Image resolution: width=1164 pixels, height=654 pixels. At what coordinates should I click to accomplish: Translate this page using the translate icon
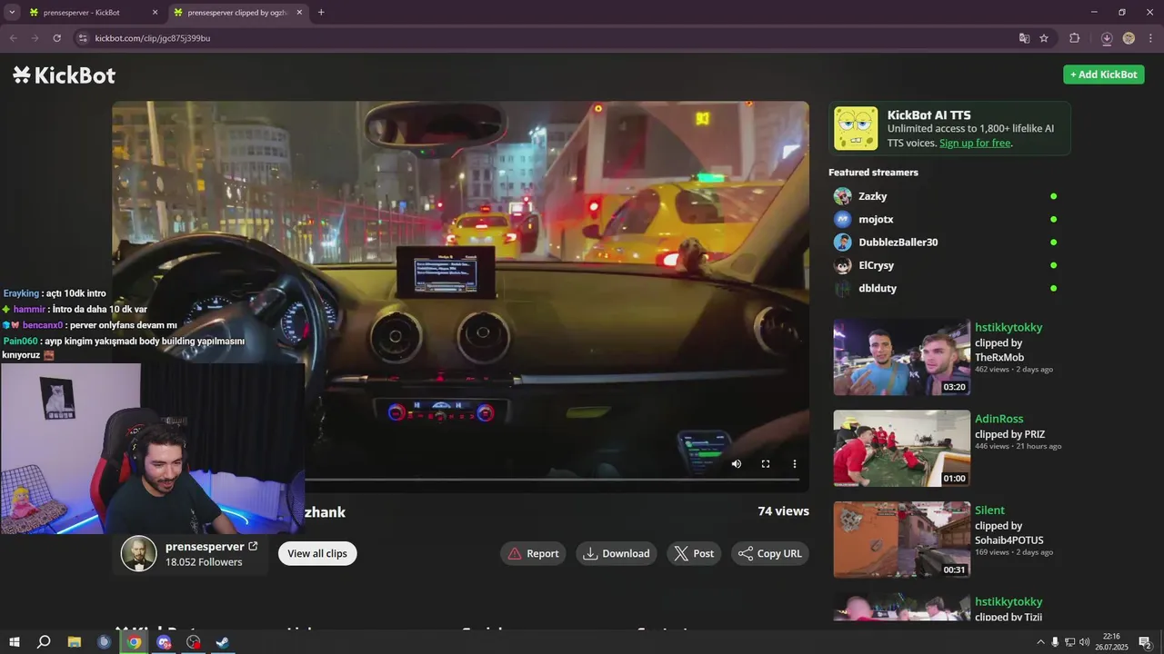pos(1024,38)
